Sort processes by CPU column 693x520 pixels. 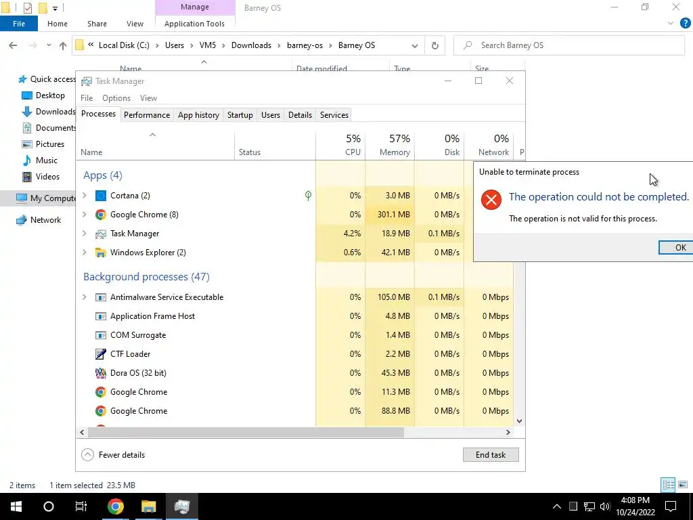pyautogui.click(x=340, y=145)
